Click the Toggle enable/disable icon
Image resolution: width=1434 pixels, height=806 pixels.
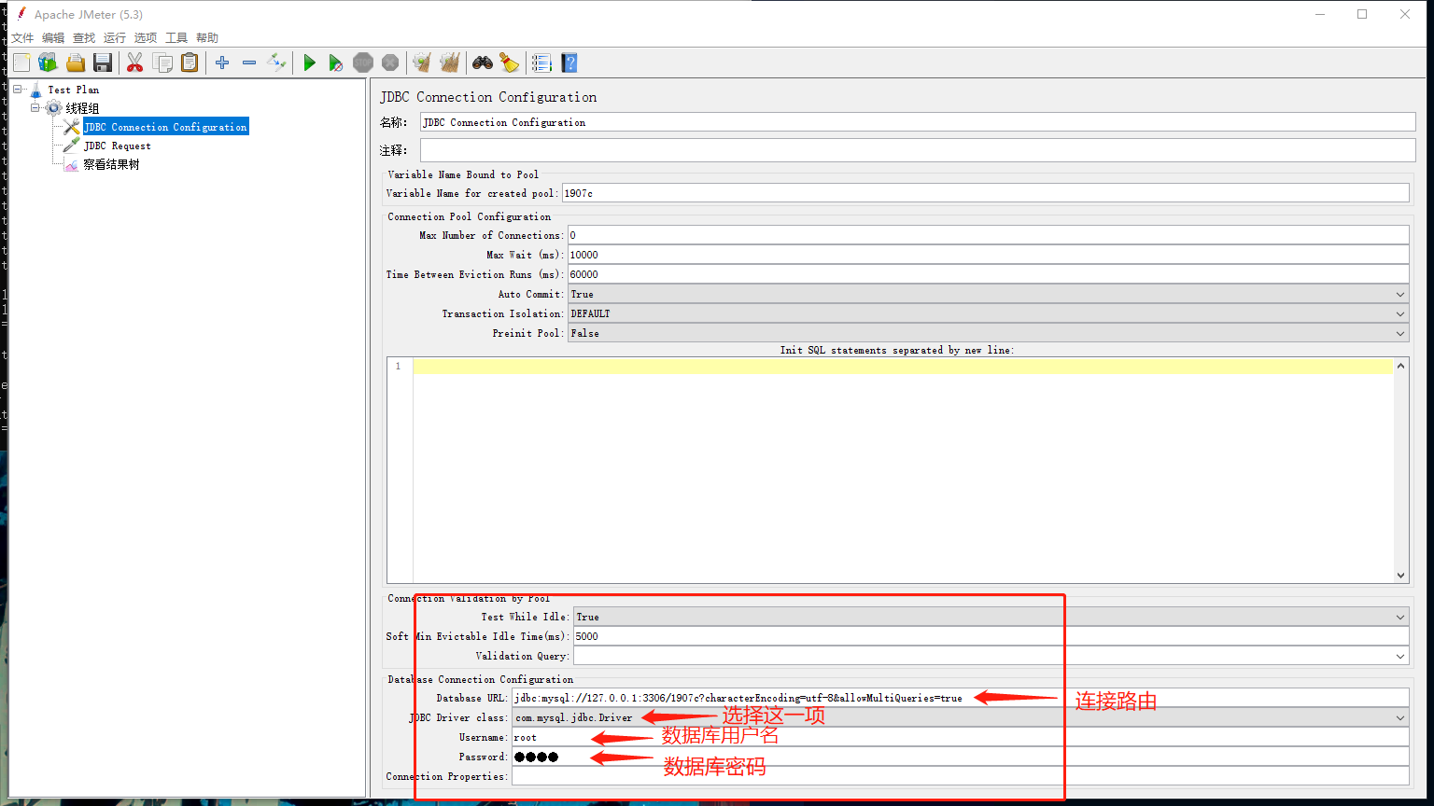point(276,63)
